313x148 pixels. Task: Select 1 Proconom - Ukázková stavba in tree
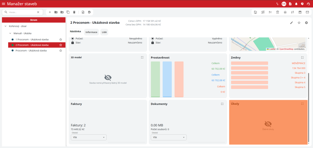[x=32, y=40]
